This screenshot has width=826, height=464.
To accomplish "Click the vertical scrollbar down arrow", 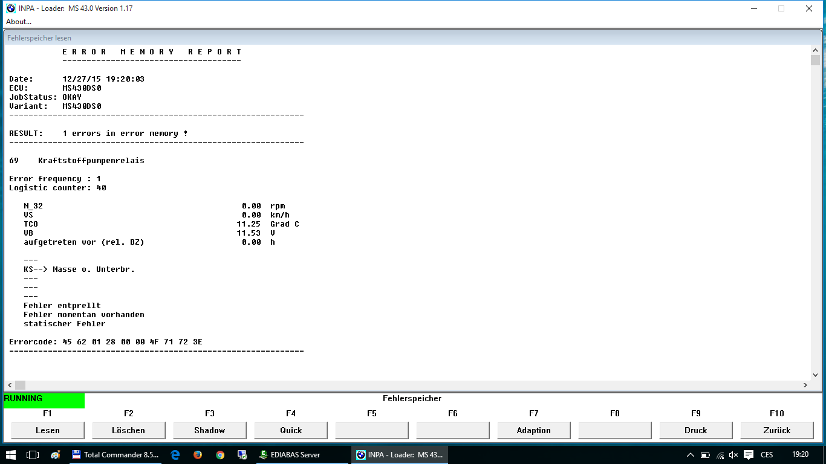I will [815, 375].
